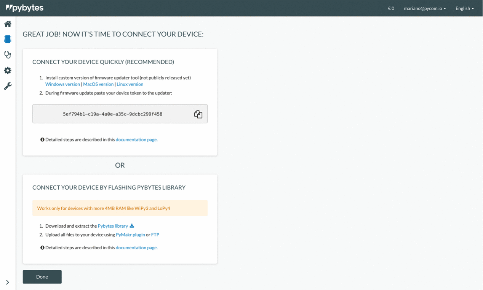Open the stethoscope diagnostics icon in sidebar
Screen dimensions: 483x290
(8, 55)
